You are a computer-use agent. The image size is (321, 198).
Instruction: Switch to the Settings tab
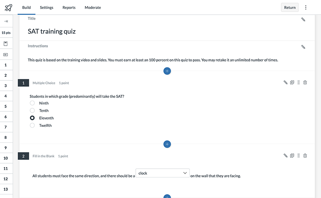pos(47,7)
